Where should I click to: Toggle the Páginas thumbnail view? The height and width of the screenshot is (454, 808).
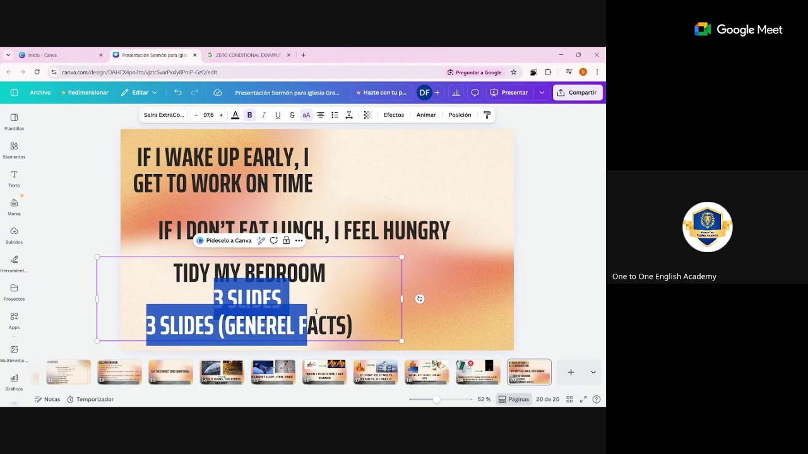tap(513, 399)
